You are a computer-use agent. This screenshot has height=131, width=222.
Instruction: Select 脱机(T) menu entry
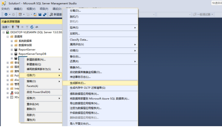(x=100, y=17)
